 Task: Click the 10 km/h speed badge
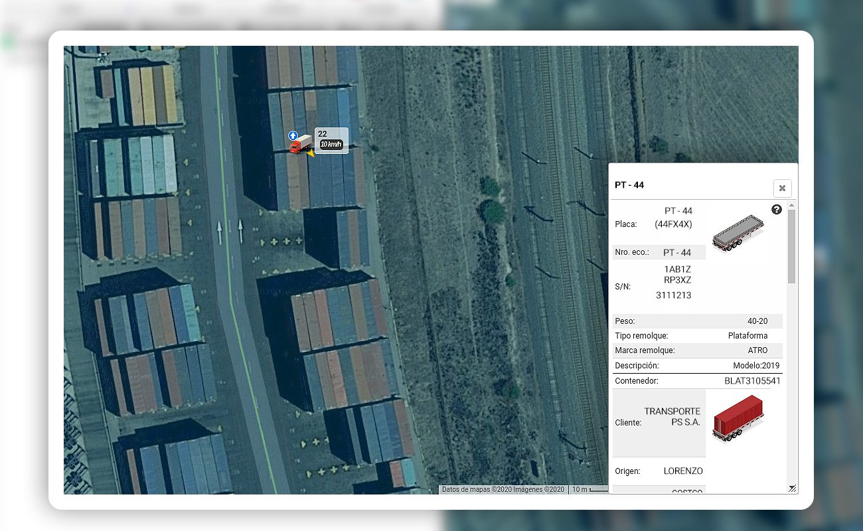[x=331, y=145]
